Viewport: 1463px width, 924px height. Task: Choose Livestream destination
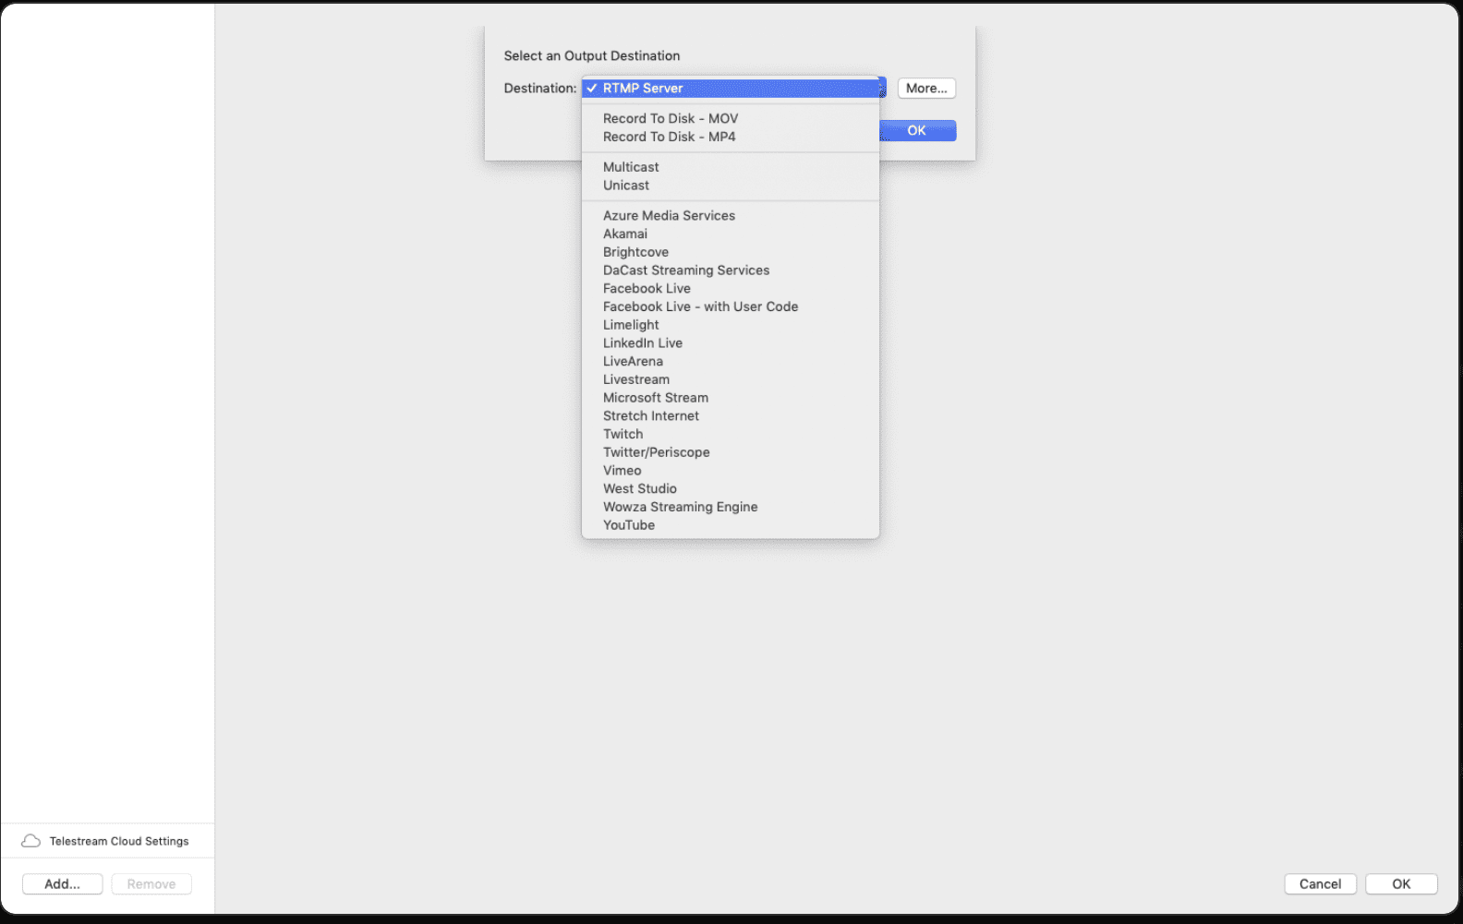(731, 379)
